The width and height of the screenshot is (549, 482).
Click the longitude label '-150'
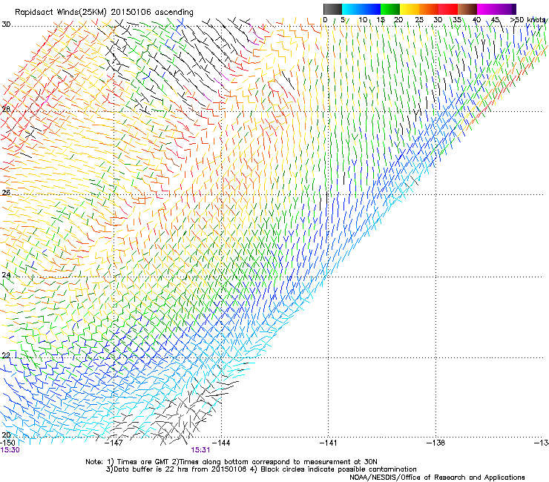pyautogui.click(x=7, y=443)
